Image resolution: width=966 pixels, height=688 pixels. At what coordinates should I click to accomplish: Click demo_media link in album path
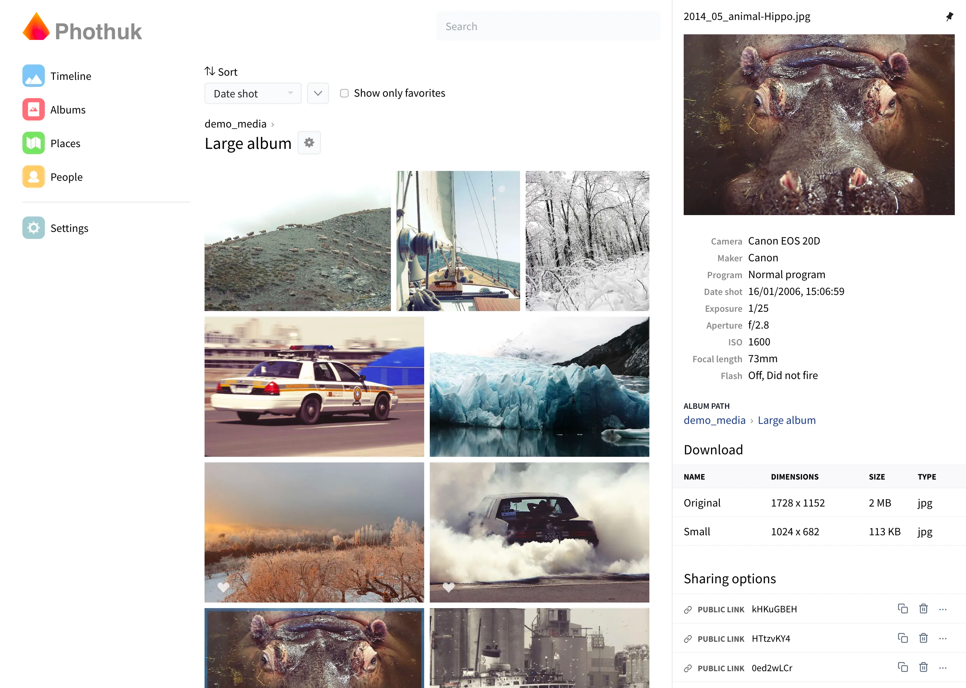pyautogui.click(x=714, y=420)
